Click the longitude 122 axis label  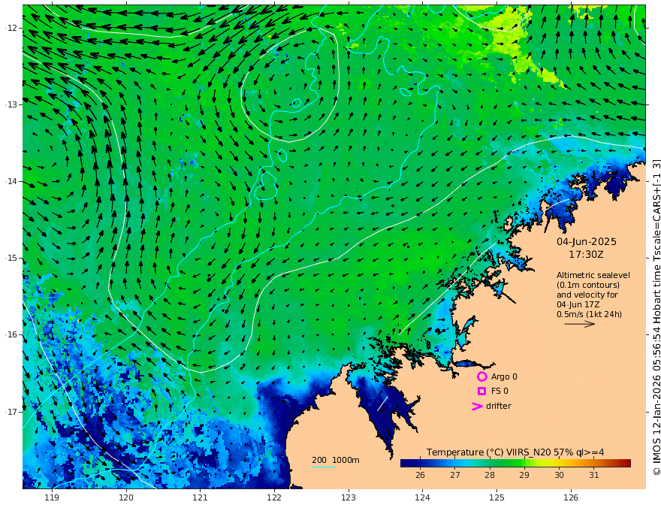click(x=274, y=497)
